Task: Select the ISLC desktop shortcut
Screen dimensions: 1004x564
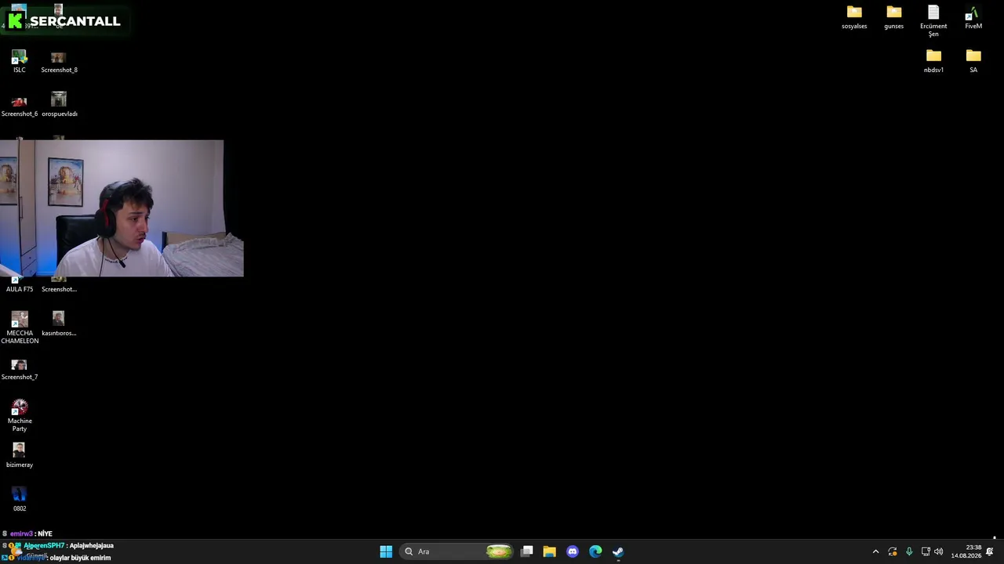Action: point(20,62)
